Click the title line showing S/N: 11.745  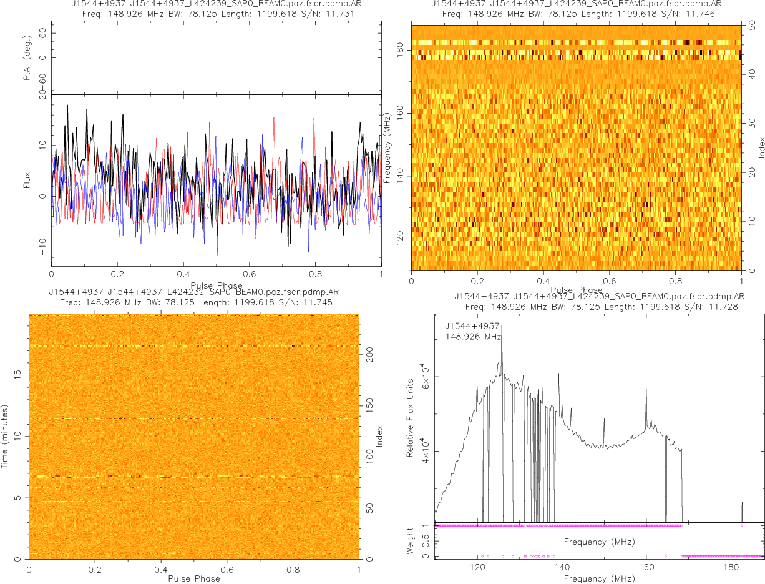tap(193, 302)
